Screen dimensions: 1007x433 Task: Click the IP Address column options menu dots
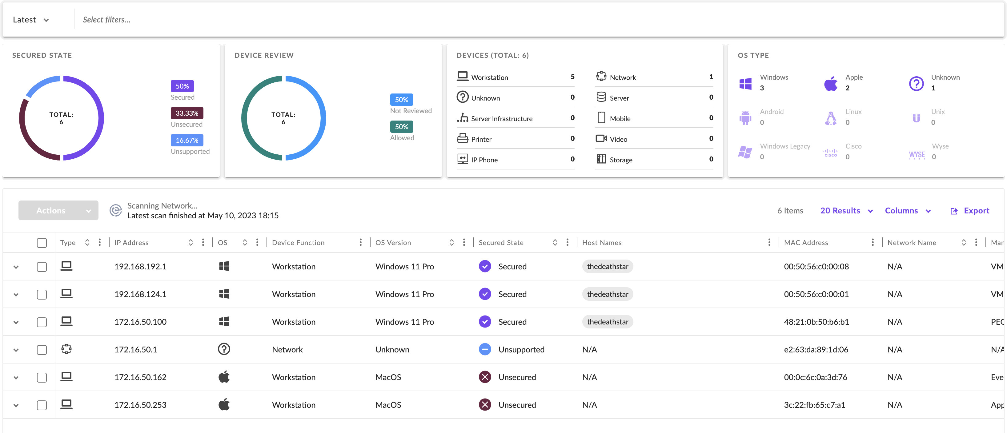coord(203,242)
